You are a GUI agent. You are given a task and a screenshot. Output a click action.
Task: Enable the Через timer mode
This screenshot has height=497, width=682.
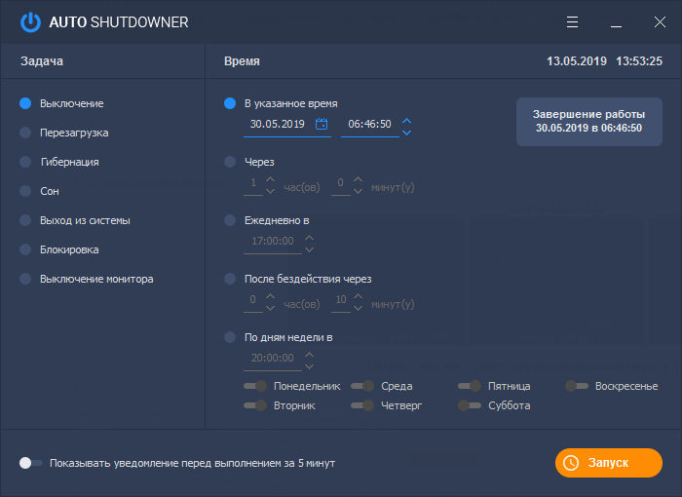point(230,162)
